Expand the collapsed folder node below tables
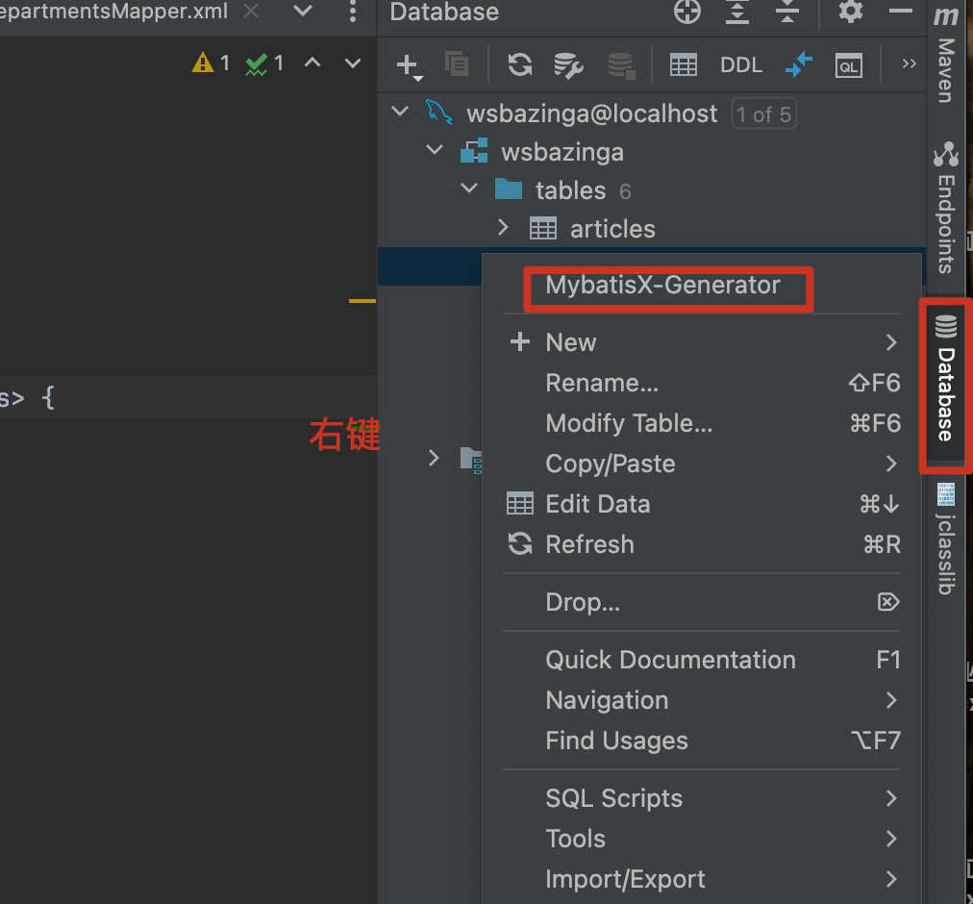The image size is (973, 904). click(x=434, y=458)
